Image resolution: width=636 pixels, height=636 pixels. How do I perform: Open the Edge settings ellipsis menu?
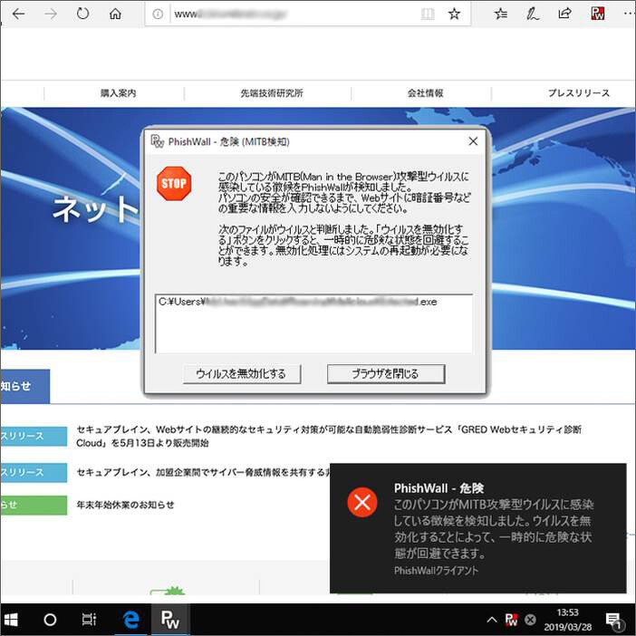(x=625, y=14)
